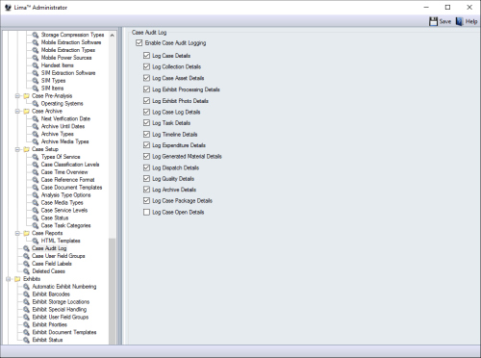Click the magnifier icon beside Case Audit Log
The image size is (481, 358).
click(x=27, y=248)
